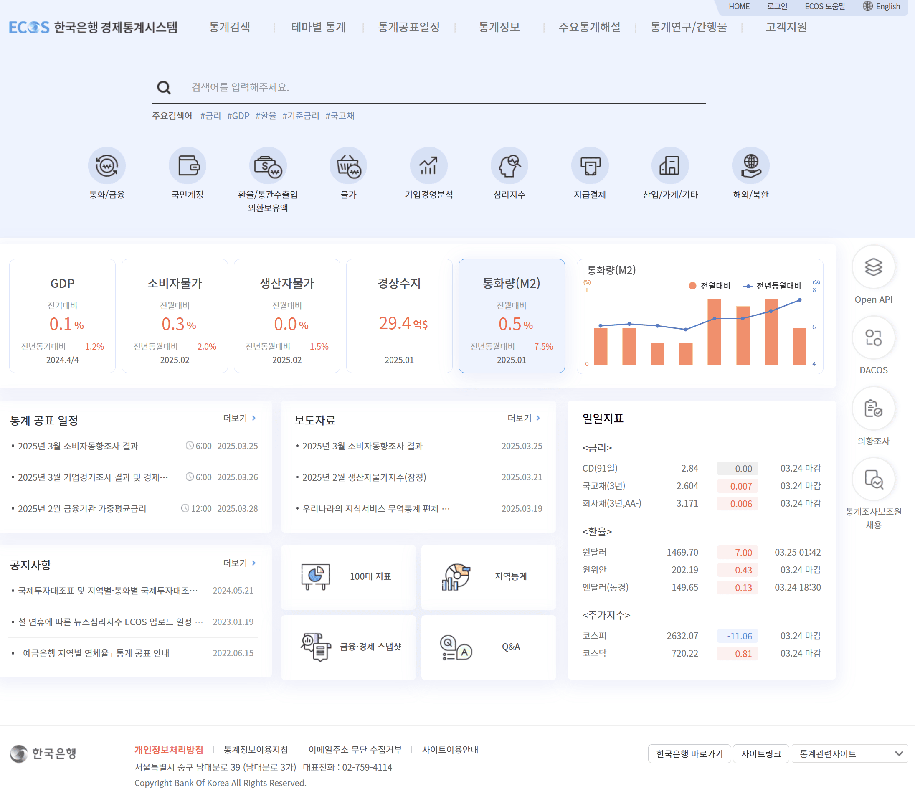Open the 지급결제 icon
Viewport: 915px width, 789px height.
pyautogui.click(x=590, y=166)
